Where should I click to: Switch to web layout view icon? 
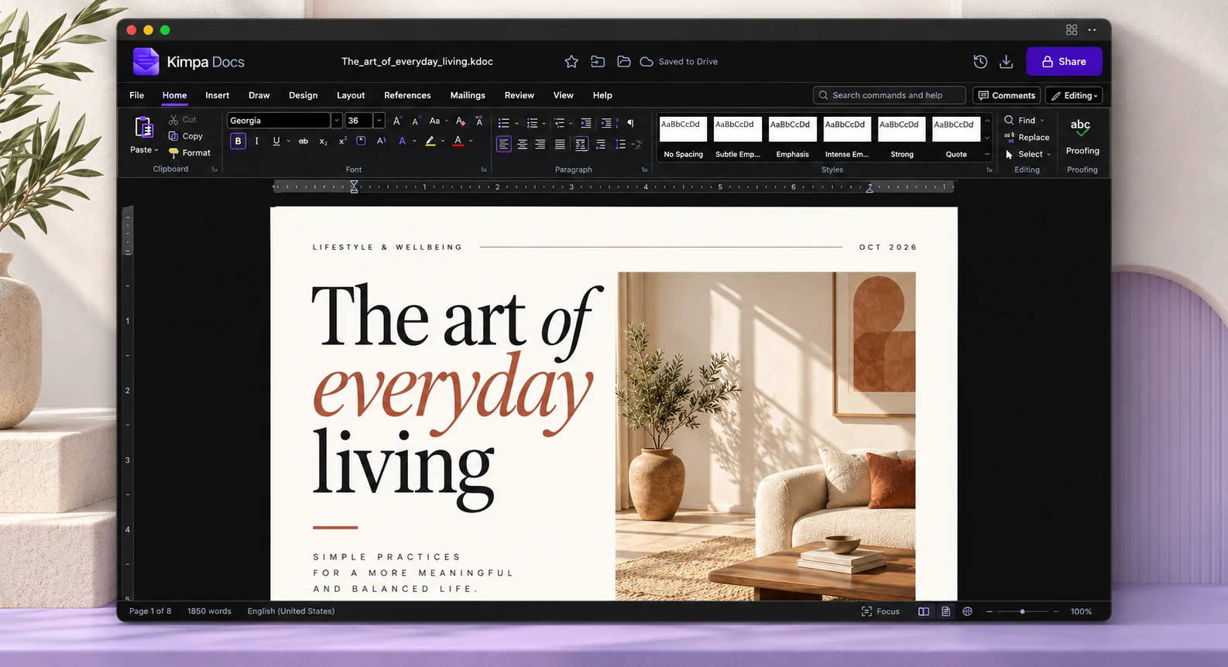click(967, 611)
